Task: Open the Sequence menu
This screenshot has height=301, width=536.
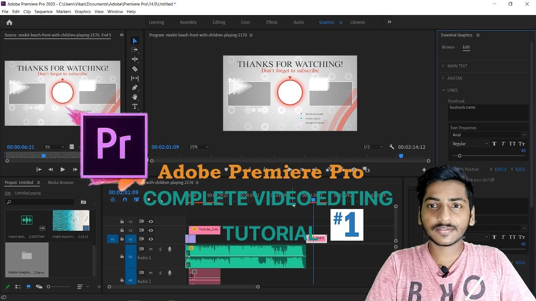Action: 44,12
